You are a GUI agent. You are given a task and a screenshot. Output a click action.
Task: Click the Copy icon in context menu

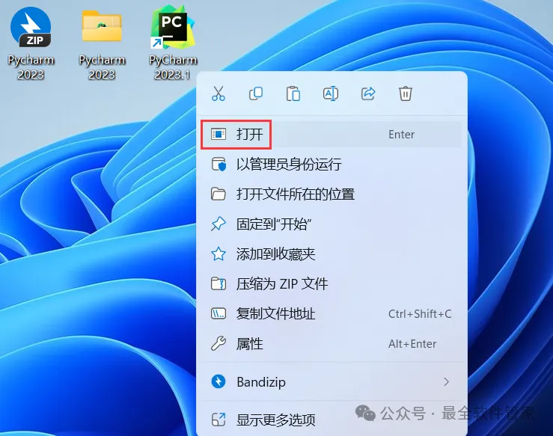(256, 93)
